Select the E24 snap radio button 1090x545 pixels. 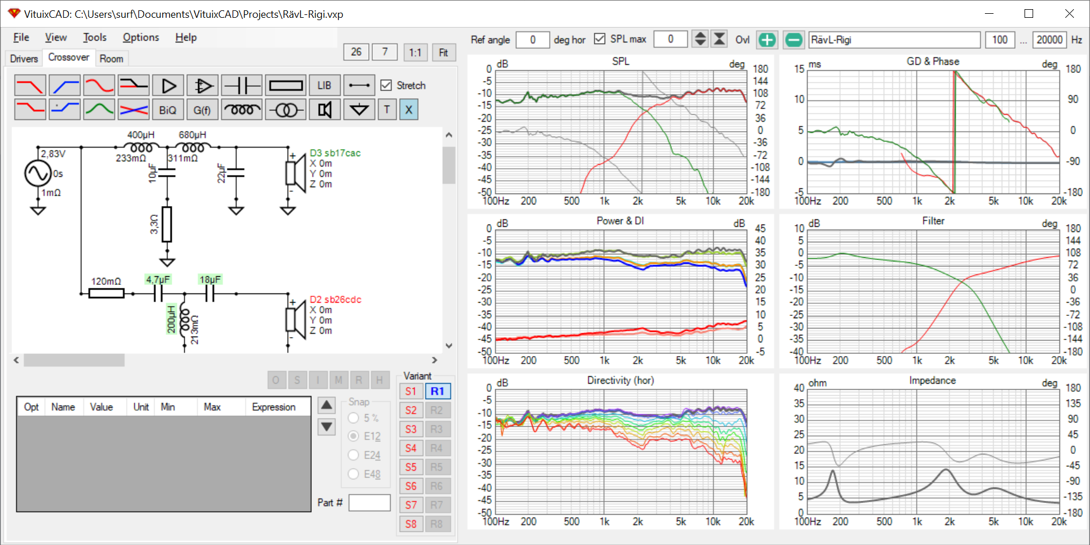click(354, 455)
